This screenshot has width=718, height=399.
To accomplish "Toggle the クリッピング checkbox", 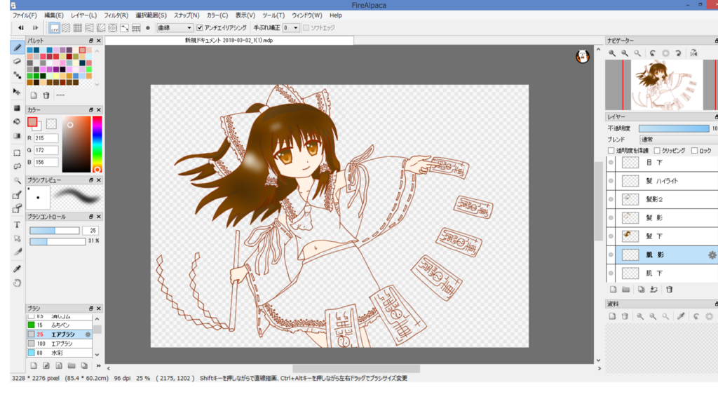I will point(657,150).
